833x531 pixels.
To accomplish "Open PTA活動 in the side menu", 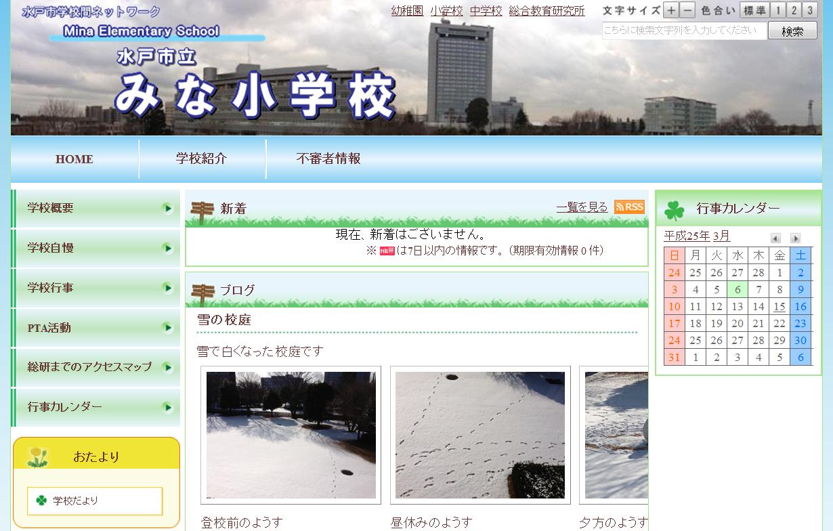I will (95, 328).
